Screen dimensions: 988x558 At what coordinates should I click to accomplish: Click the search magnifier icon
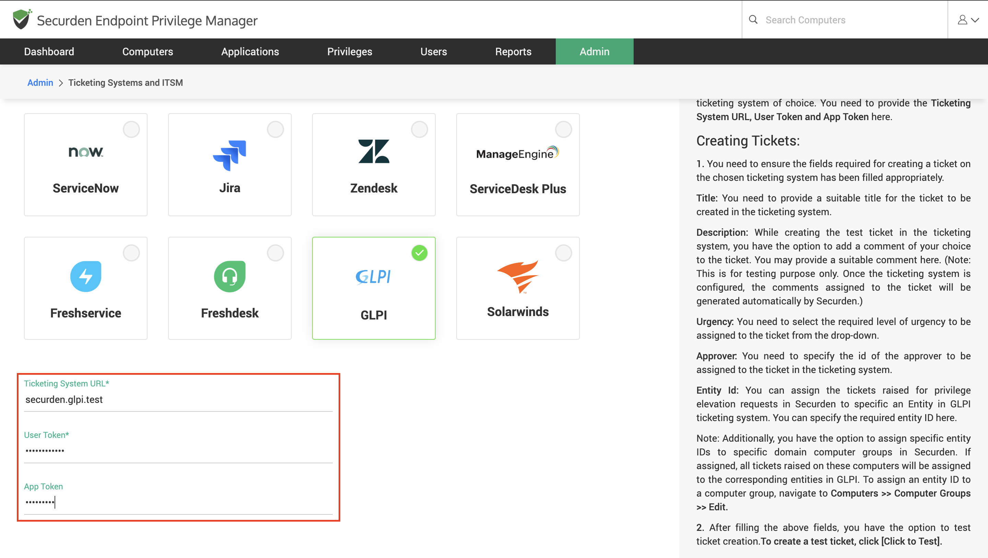[x=753, y=20]
